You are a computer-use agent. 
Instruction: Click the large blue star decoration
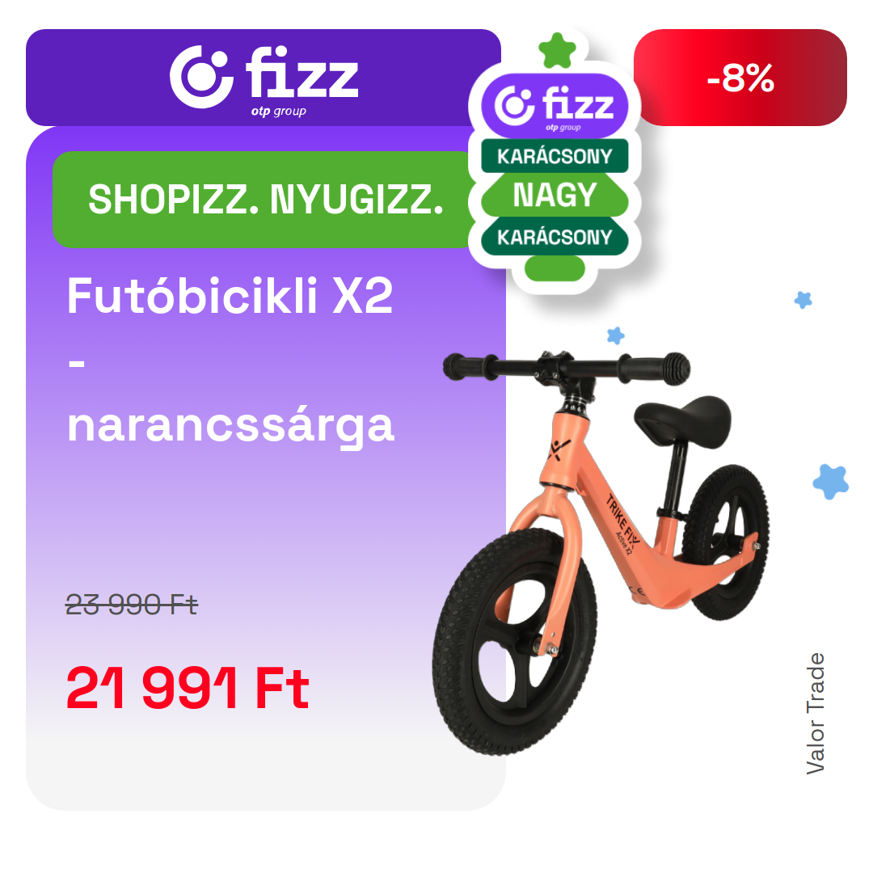point(830,481)
